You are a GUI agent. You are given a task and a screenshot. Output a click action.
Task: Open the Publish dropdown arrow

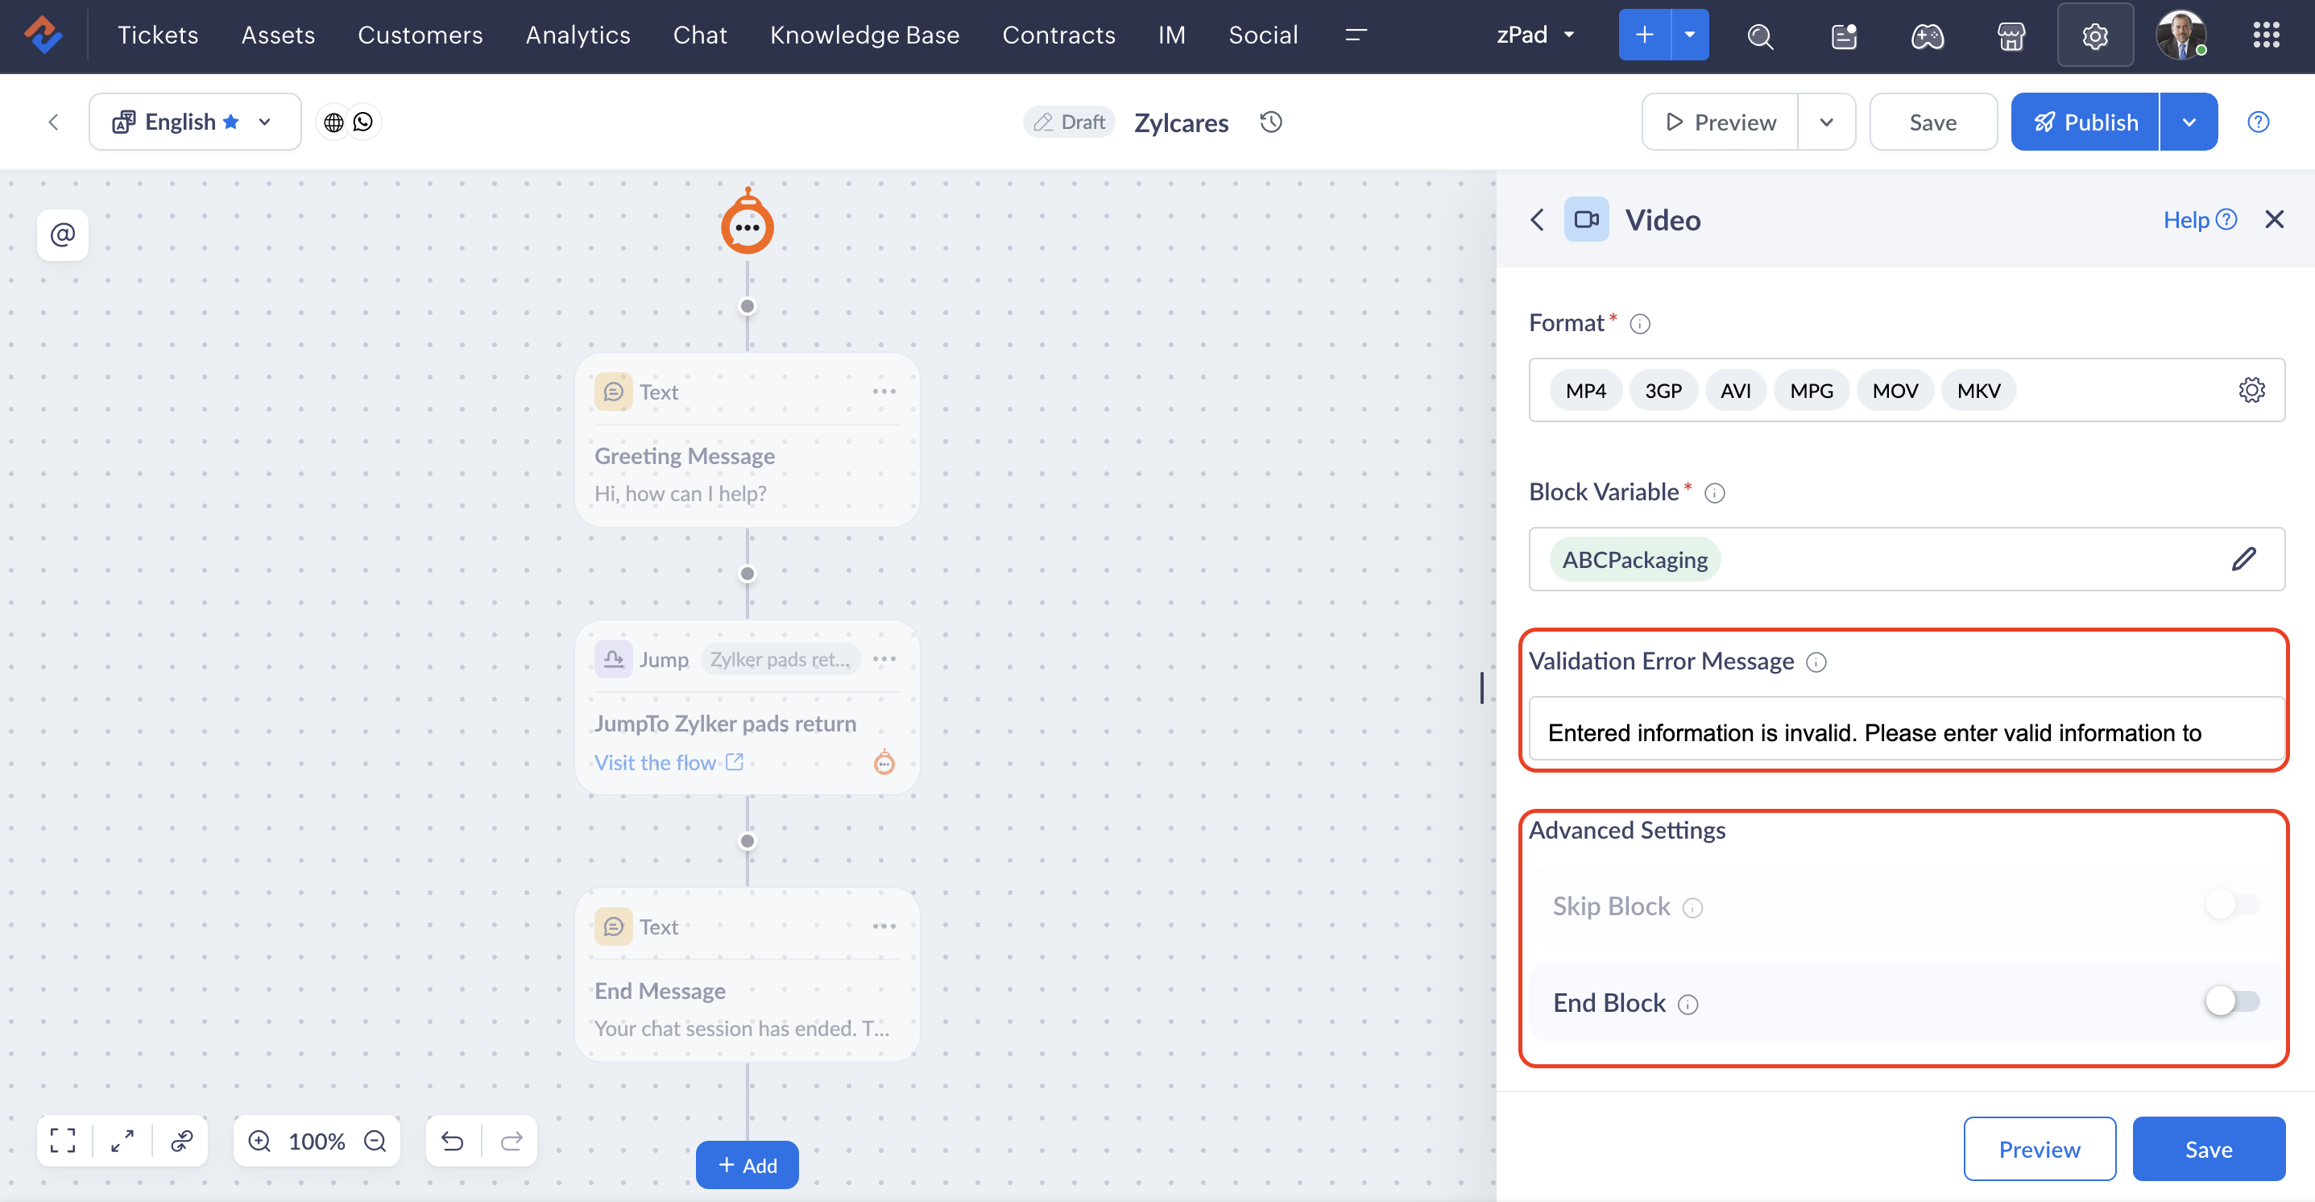(2189, 122)
